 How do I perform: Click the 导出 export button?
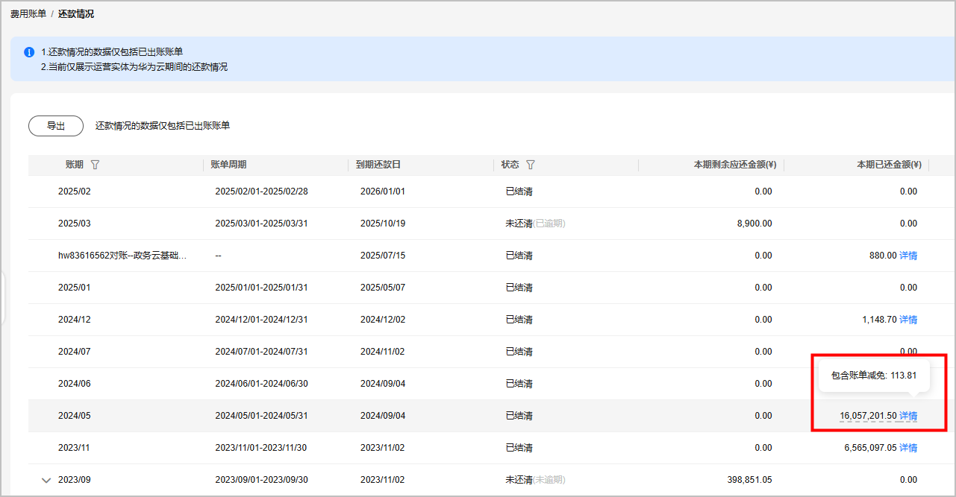click(x=56, y=126)
